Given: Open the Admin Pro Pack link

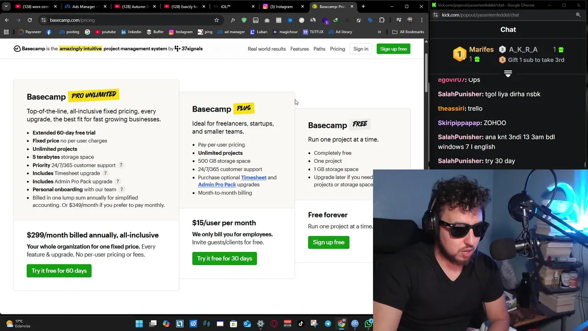Looking at the screenshot, I should click(217, 185).
